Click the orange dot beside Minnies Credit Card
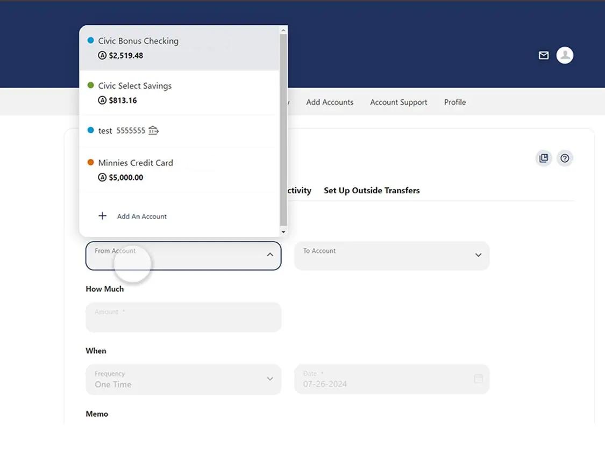Viewport: 605px width, 449px height. pyautogui.click(x=90, y=162)
